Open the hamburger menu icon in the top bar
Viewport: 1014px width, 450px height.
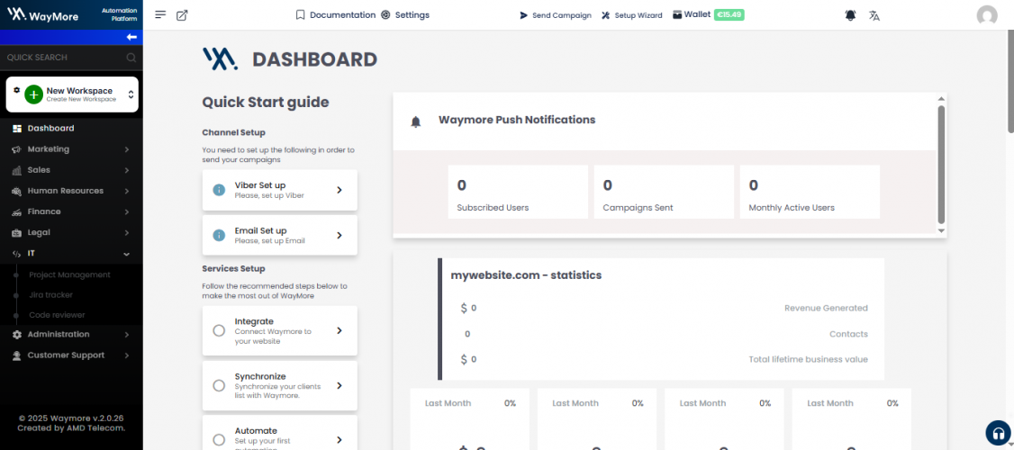click(161, 15)
